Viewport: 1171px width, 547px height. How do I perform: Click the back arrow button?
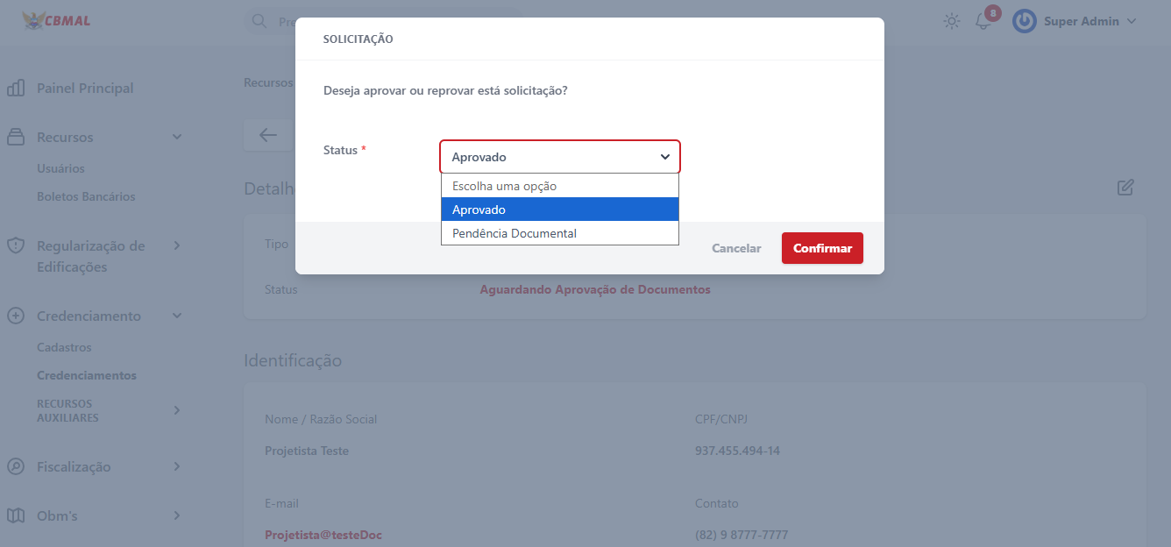point(268,135)
